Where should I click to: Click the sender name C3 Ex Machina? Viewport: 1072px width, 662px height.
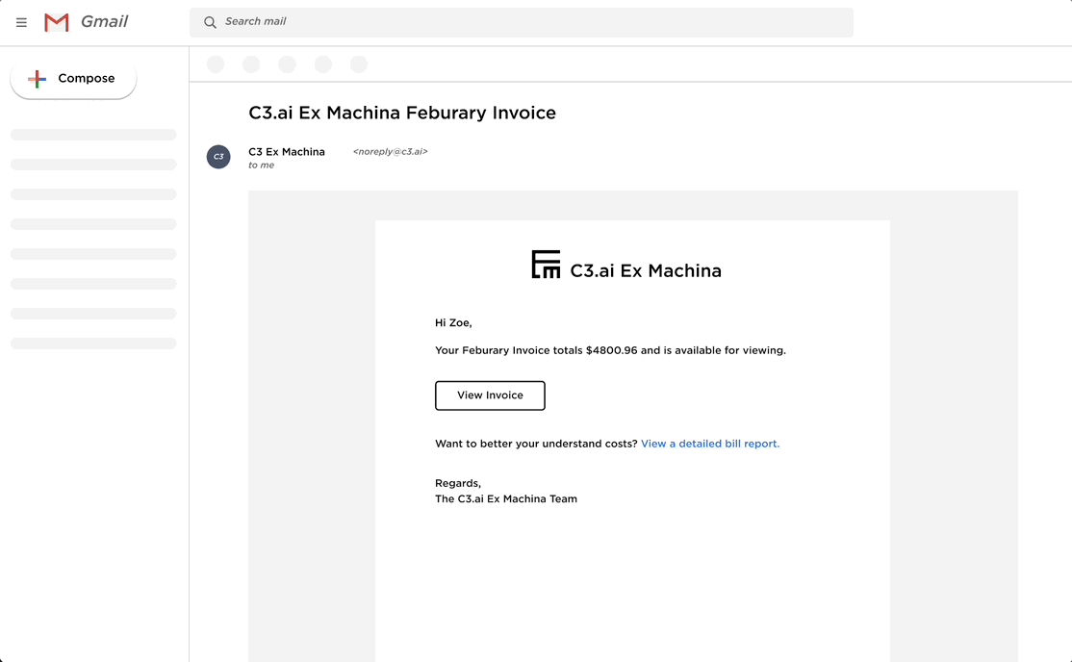(287, 152)
